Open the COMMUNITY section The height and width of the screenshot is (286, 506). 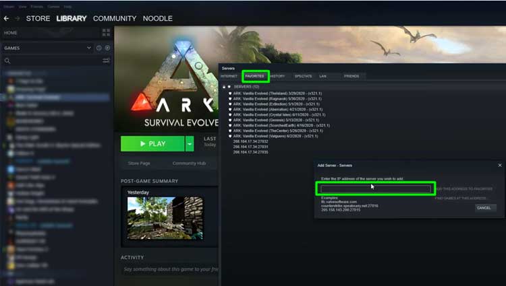click(115, 19)
